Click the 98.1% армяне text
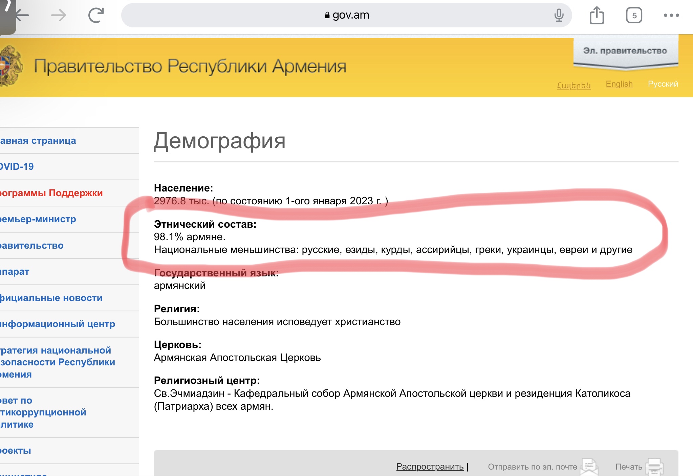This screenshot has height=476, width=693. pos(190,237)
